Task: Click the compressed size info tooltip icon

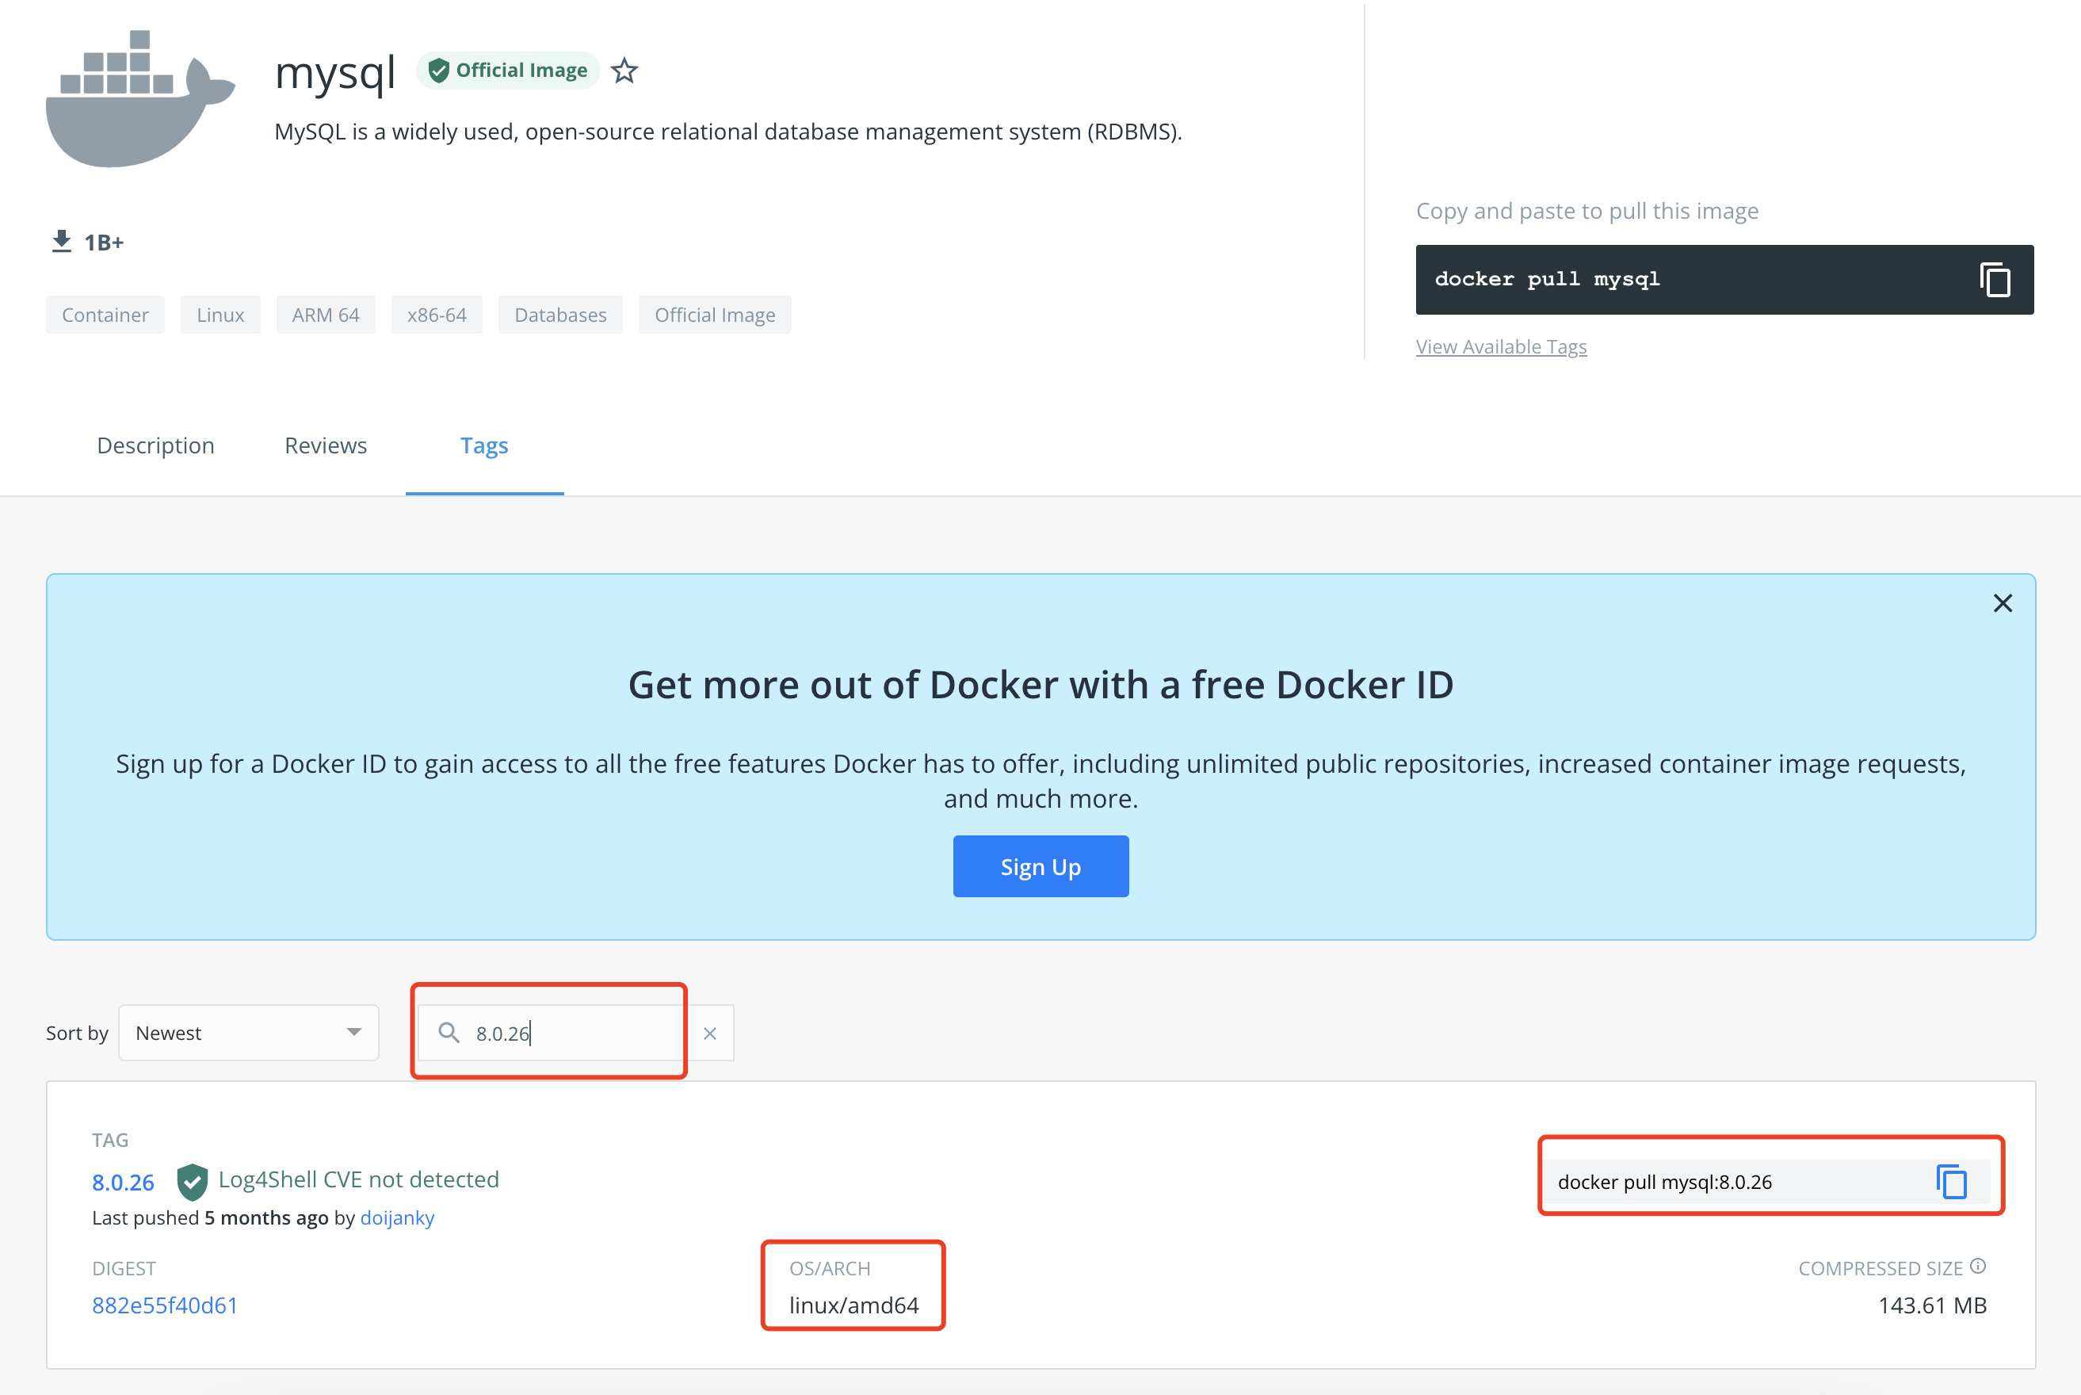Action: (x=1984, y=1269)
